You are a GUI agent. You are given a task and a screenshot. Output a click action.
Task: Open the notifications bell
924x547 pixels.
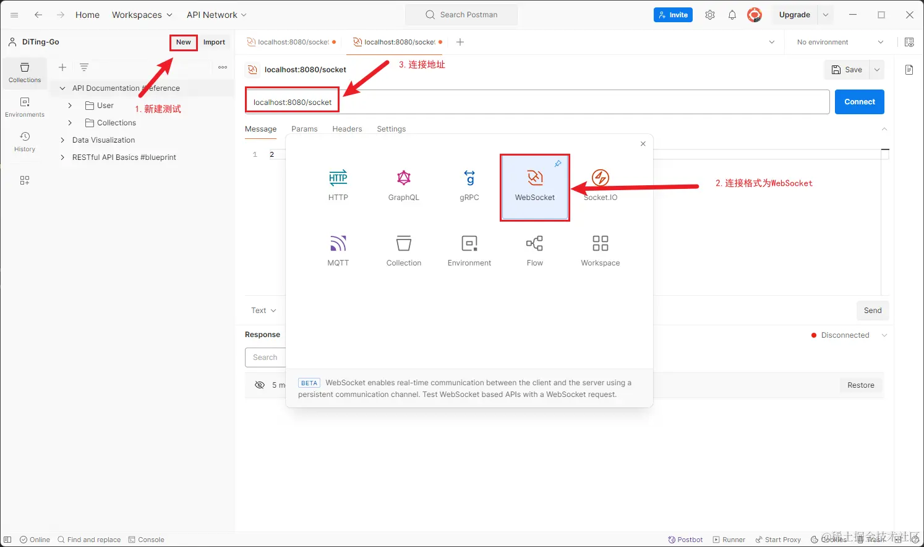click(732, 15)
